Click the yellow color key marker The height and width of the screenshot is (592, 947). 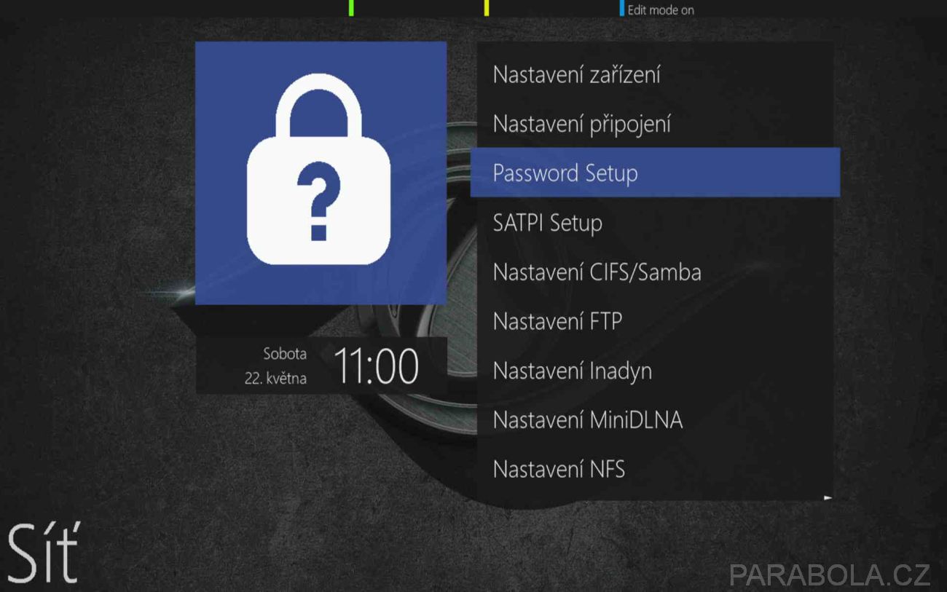487,8
